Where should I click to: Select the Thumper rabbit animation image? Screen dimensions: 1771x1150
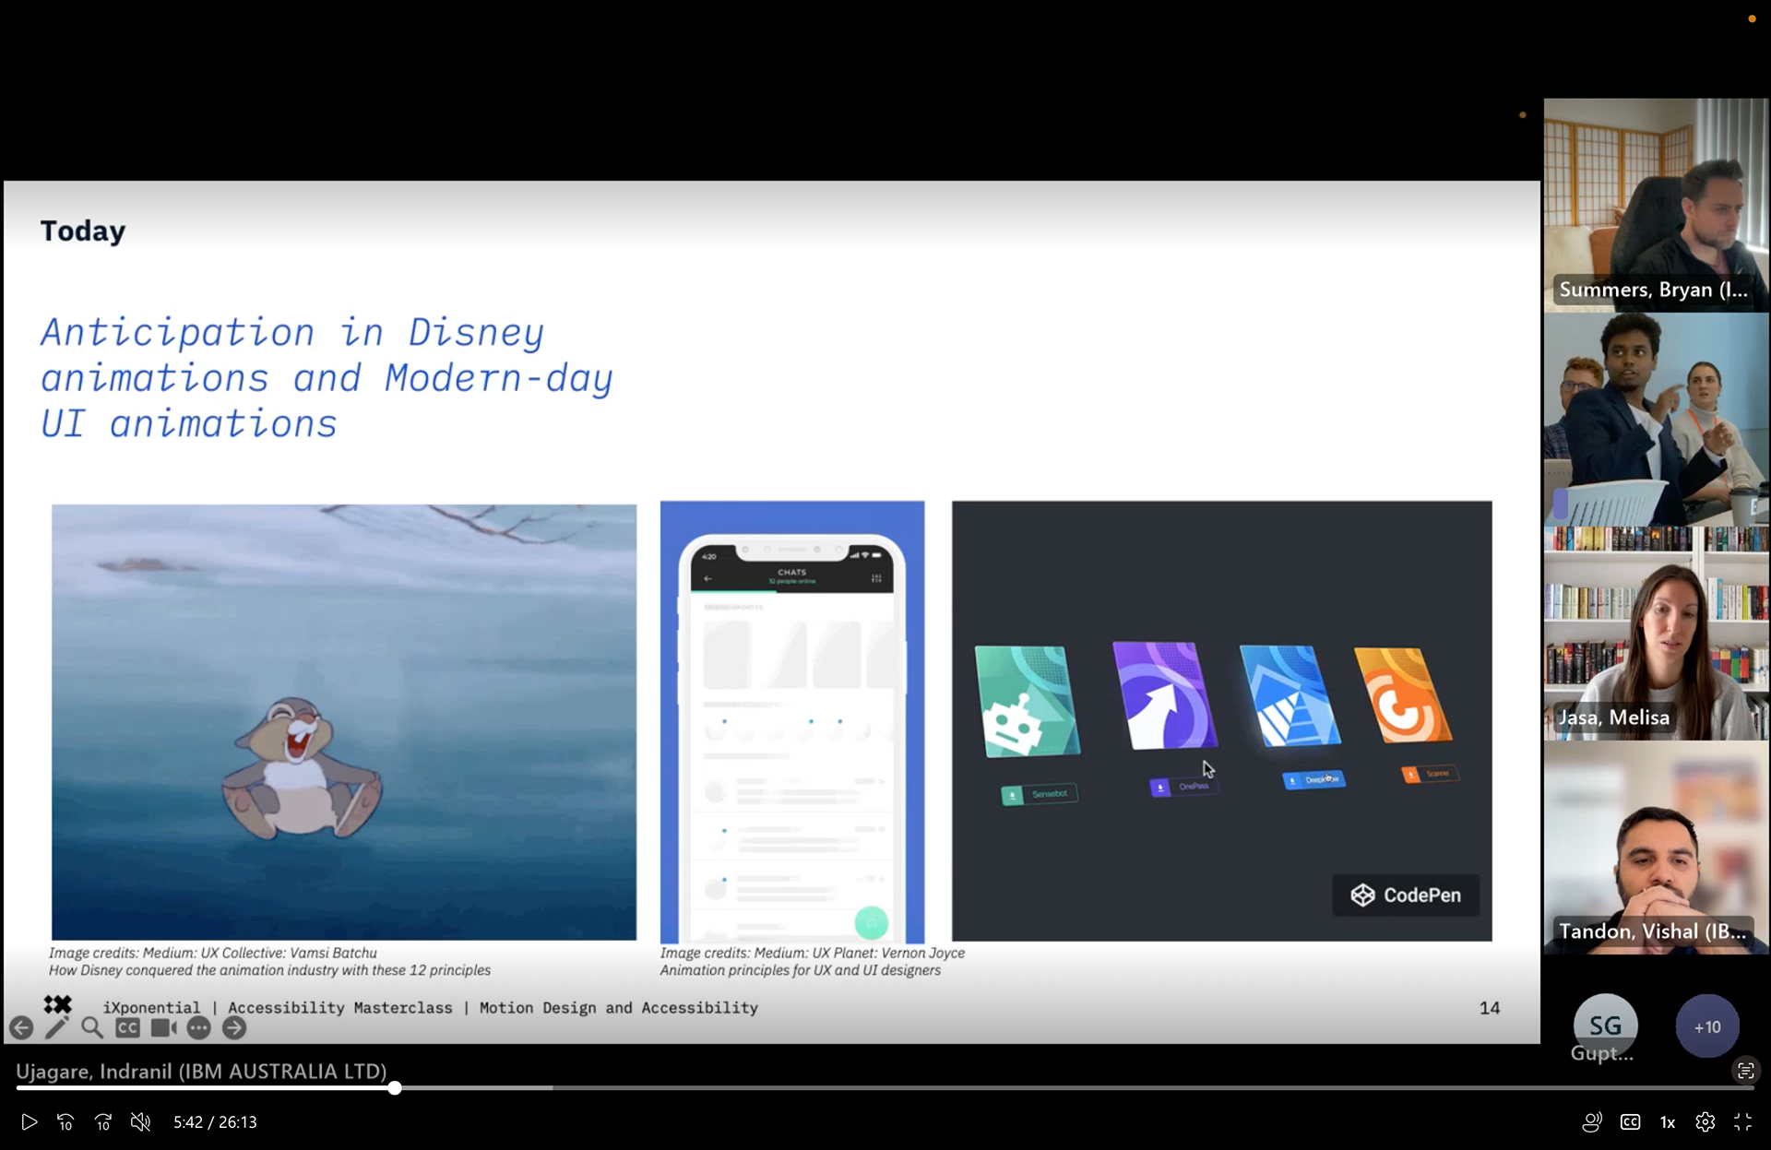[343, 722]
